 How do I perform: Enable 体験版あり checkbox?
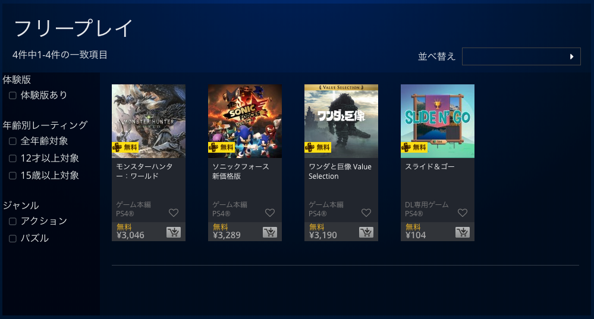coord(12,96)
